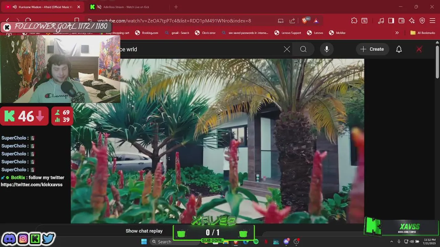This screenshot has height=247, width=440.
Task: Click the YouTube Create button
Action: (x=372, y=49)
